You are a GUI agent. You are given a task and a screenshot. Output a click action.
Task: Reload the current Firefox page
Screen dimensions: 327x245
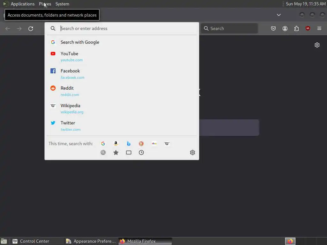[x=31, y=28]
